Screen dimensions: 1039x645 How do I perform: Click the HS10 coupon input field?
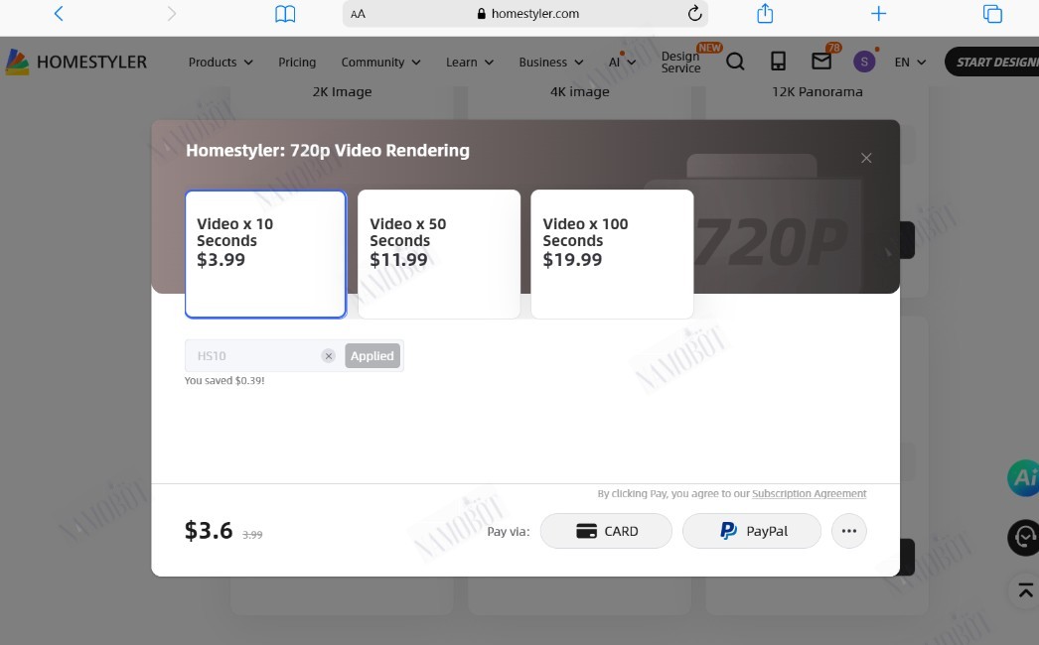253,355
